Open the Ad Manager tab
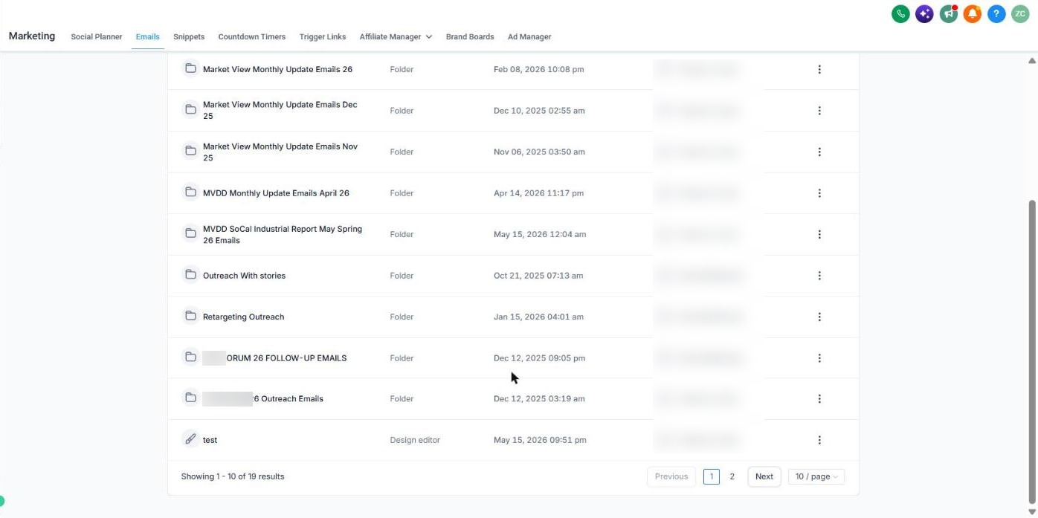The image size is (1038, 518). coord(529,36)
